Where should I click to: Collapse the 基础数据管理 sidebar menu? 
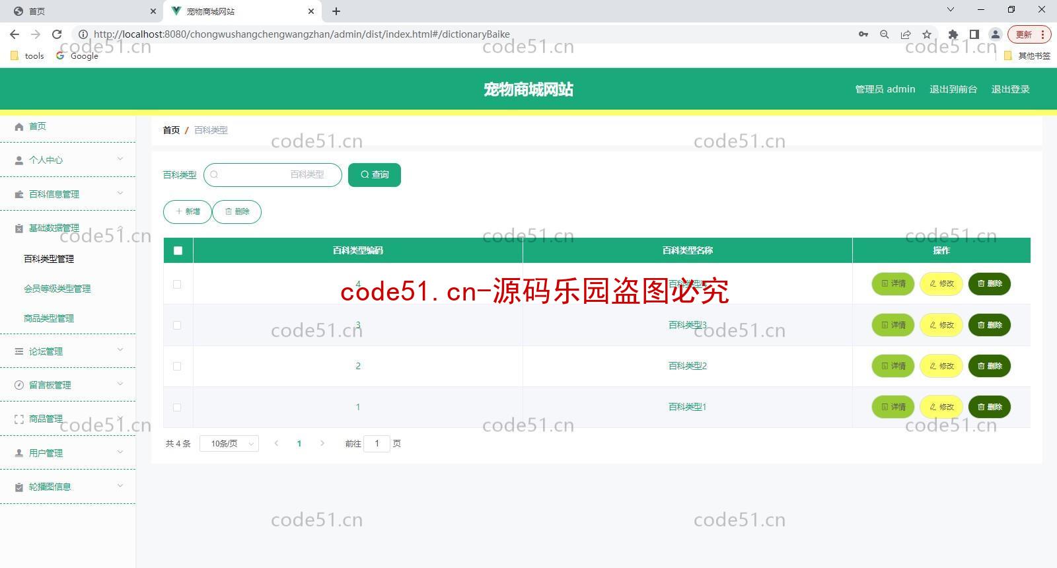pyautogui.click(x=67, y=228)
